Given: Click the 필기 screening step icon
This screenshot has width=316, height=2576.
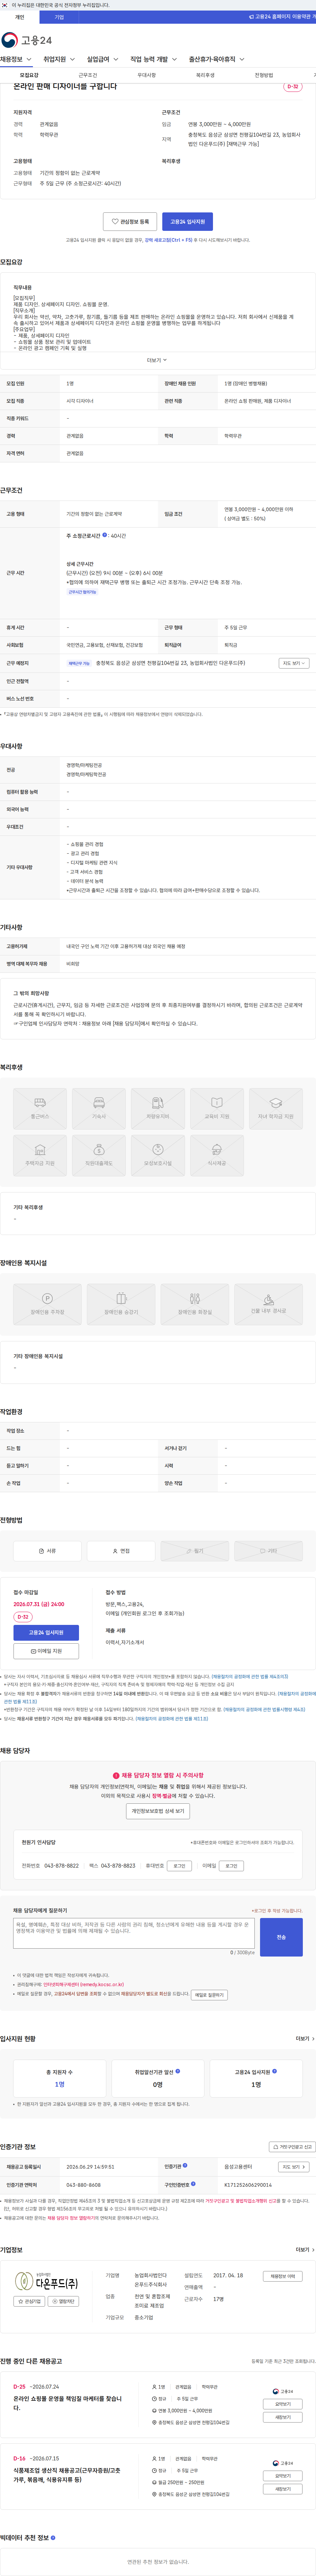Looking at the screenshot, I should click(x=195, y=1551).
